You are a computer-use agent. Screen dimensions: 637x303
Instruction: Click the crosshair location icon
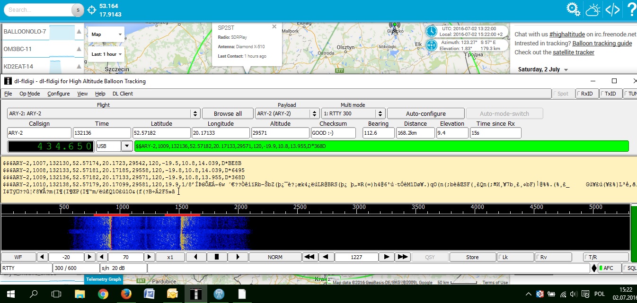click(92, 9)
